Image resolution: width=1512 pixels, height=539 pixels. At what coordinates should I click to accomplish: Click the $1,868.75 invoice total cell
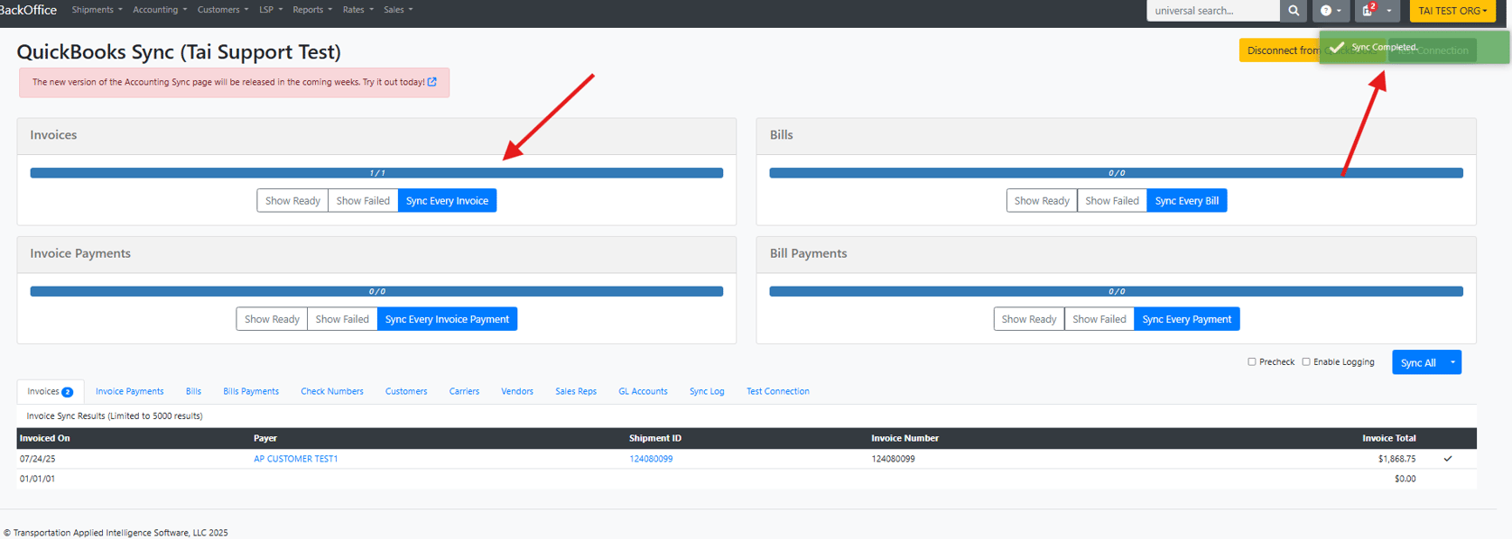coord(1396,459)
